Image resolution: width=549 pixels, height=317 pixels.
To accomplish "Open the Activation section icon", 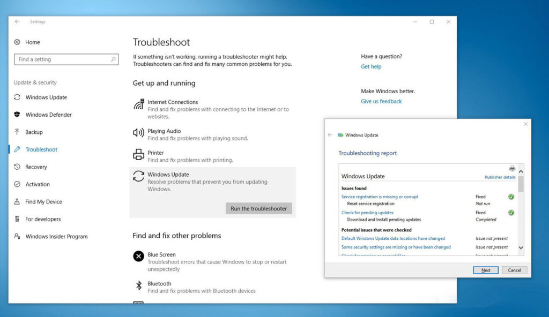I will tap(17, 184).
